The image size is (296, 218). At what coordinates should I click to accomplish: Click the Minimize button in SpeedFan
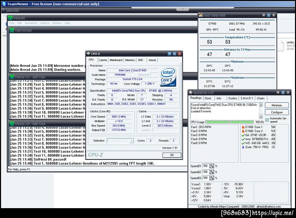[x=277, y=105]
